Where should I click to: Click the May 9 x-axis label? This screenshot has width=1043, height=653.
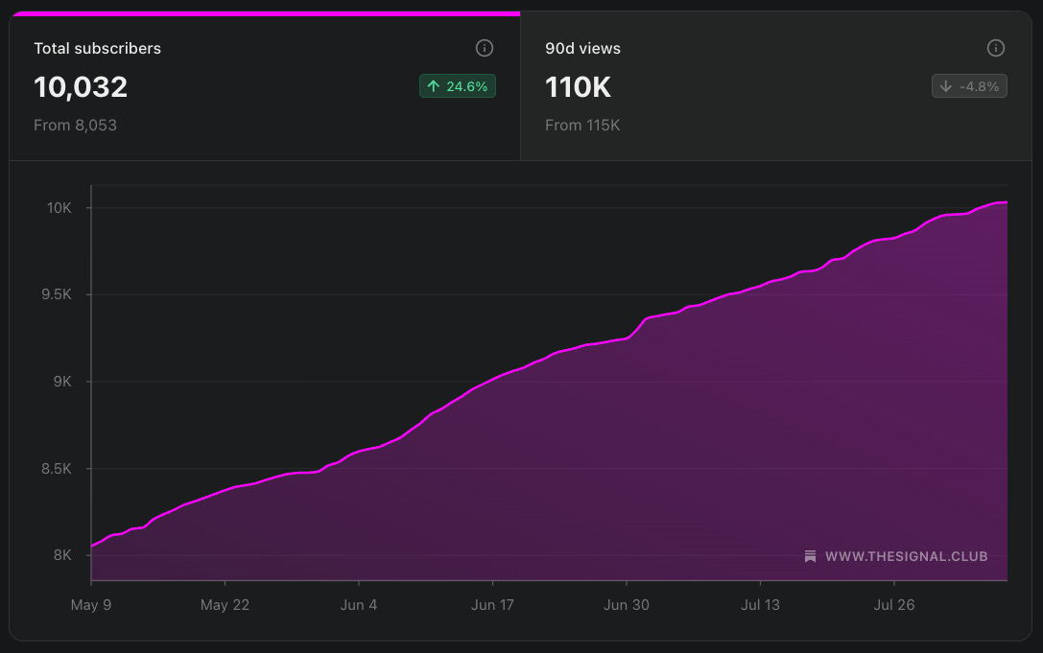[x=91, y=605]
